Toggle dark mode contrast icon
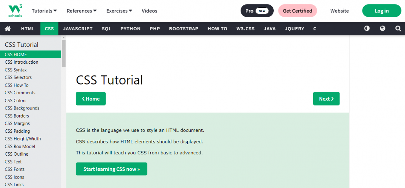The image size is (405, 188). (x=367, y=29)
